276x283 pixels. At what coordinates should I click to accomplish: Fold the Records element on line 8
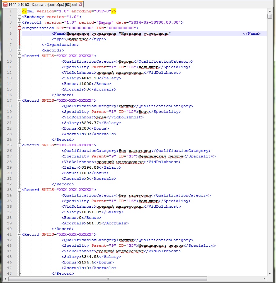[x=20, y=50]
